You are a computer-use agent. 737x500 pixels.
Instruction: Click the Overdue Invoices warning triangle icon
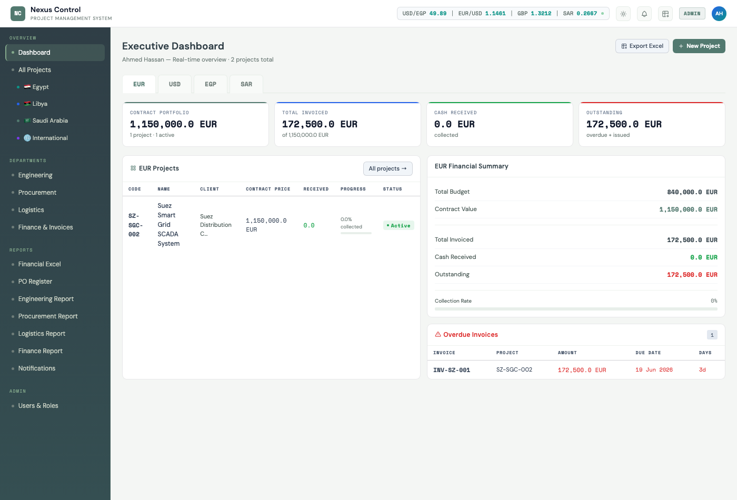pyautogui.click(x=438, y=334)
